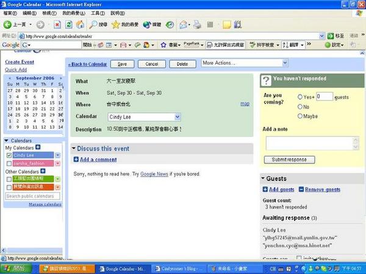Select the Yes radio button
The image size is (366, 274).
[x=300, y=97]
